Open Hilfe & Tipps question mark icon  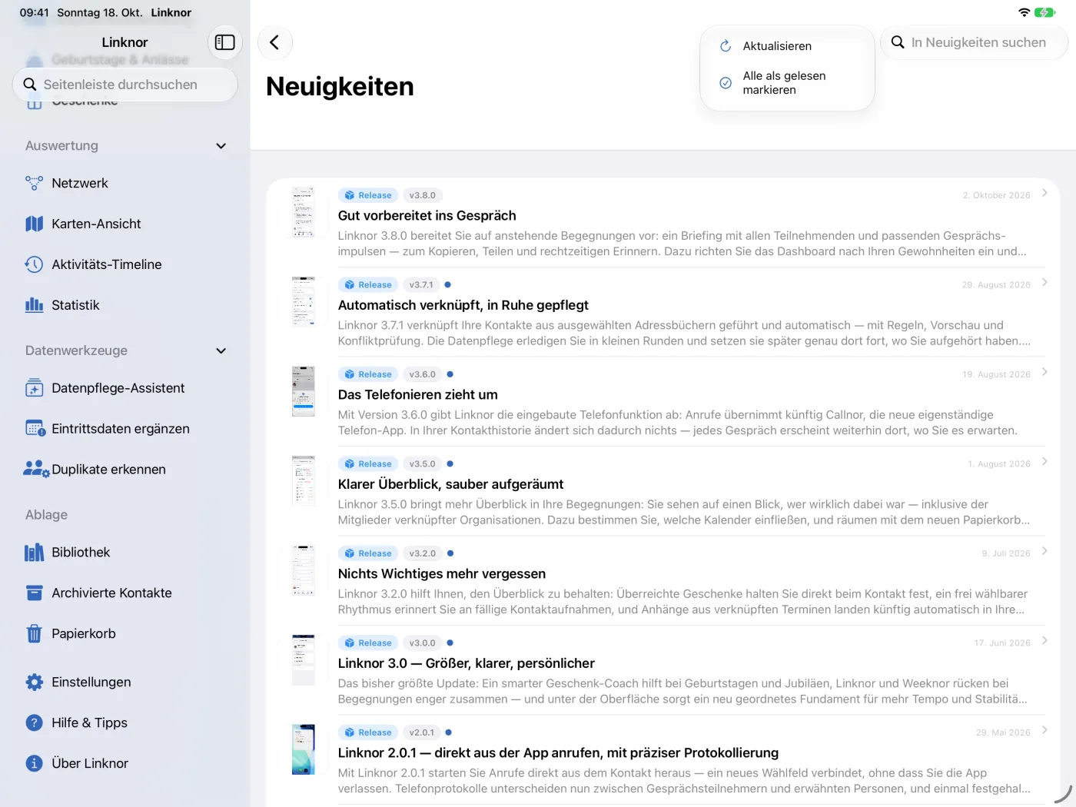click(x=34, y=723)
